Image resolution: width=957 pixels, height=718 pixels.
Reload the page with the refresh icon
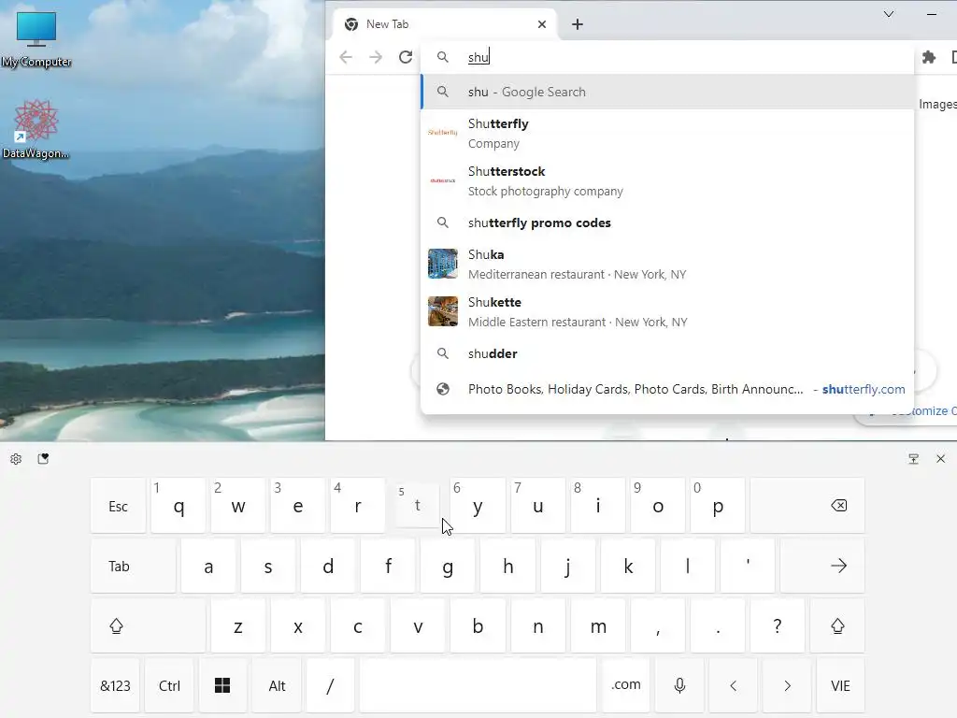(406, 57)
